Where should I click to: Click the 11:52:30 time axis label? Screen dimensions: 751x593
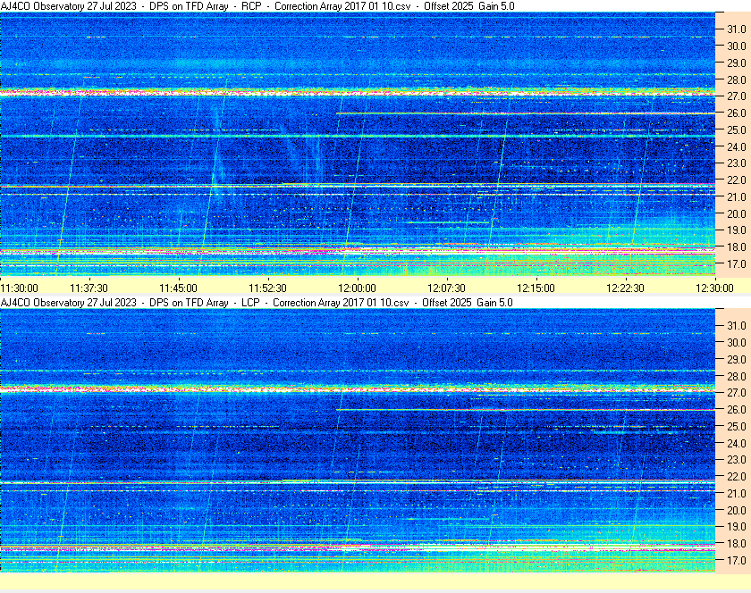267,288
